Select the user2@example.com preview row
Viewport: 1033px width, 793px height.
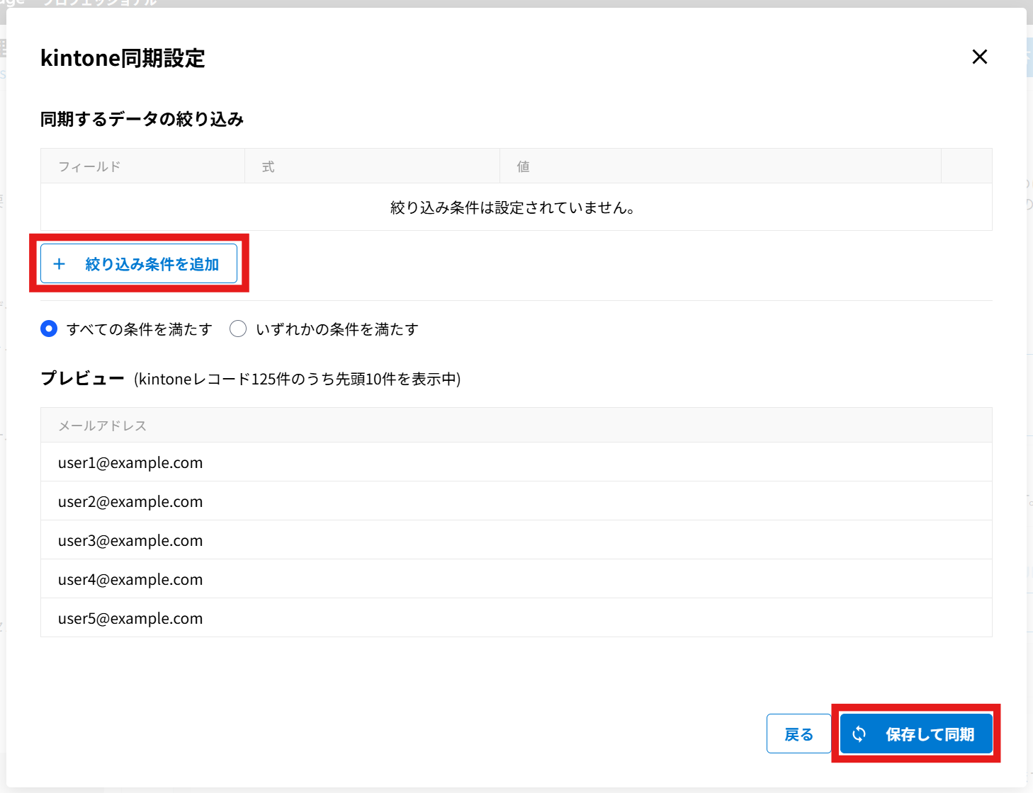130,501
